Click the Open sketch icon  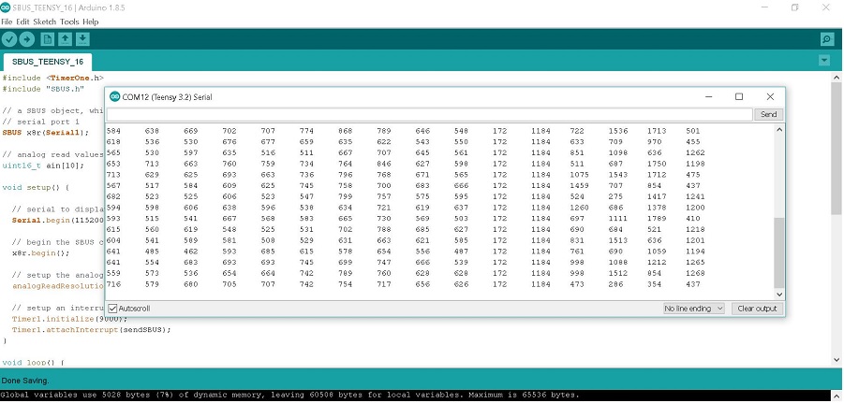coord(65,39)
